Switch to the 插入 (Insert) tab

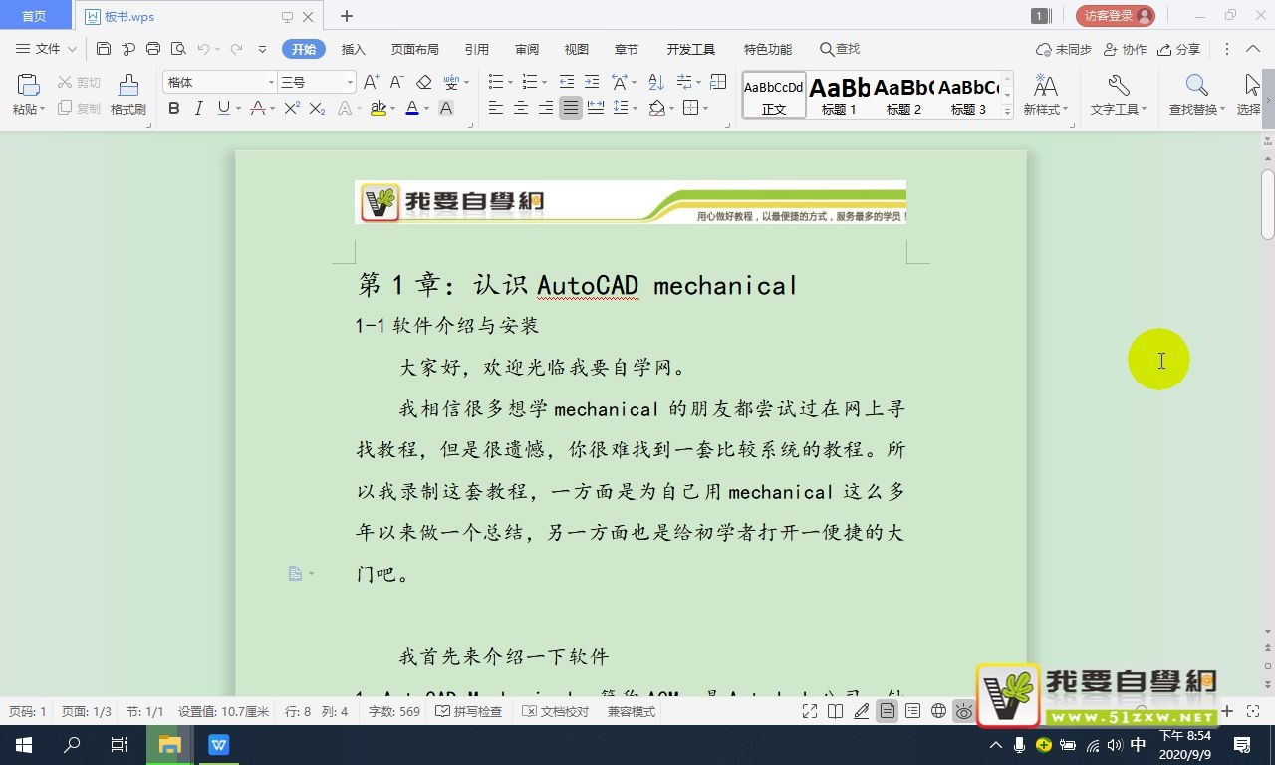click(354, 49)
